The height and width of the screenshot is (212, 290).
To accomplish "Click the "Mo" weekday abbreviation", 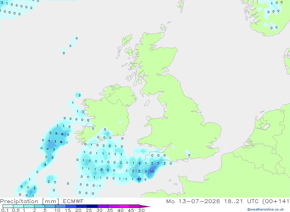I will click(x=170, y=201).
